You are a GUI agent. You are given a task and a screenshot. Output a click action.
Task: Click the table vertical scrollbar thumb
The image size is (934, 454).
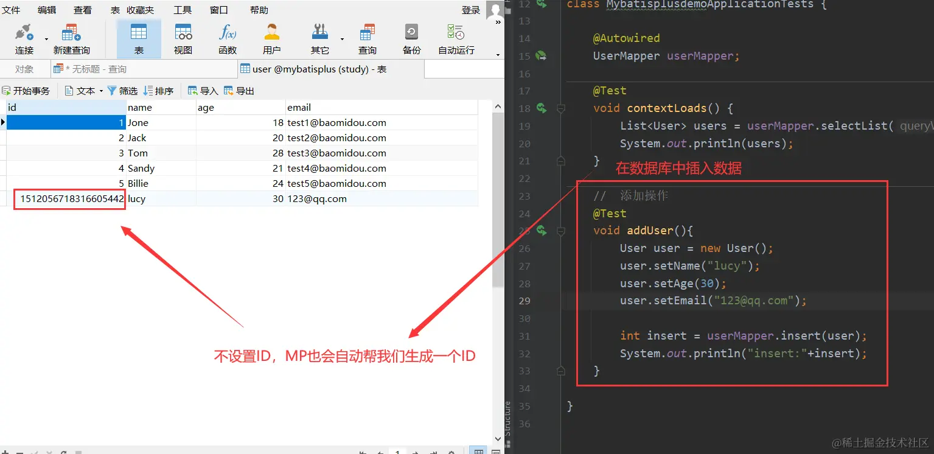pyautogui.click(x=498, y=200)
